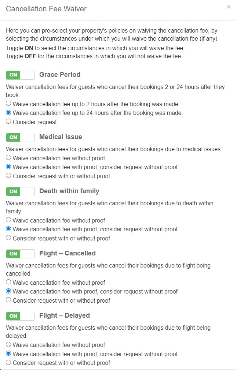Screen dimensions: 237x370
Task: Select waive fee up to 2 hours option
Action: pyautogui.click(x=8, y=103)
